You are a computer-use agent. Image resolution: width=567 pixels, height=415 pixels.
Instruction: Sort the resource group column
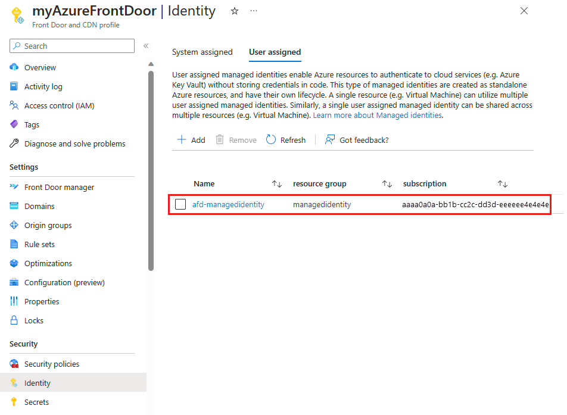(387, 183)
